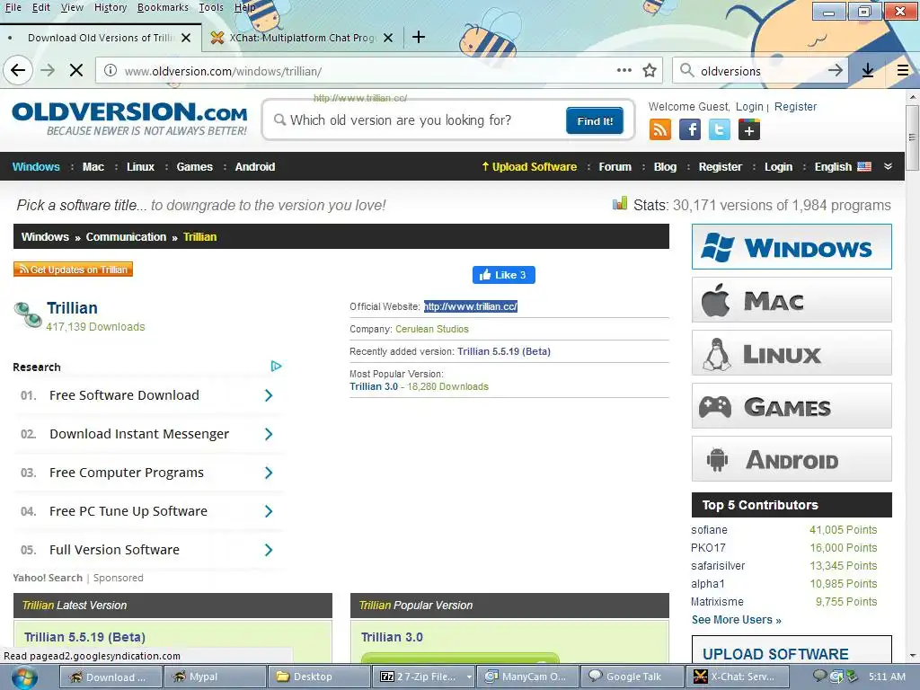Click sofiane in Top 5 Contributors
Screen dimensions: 920x690
pos(709,530)
